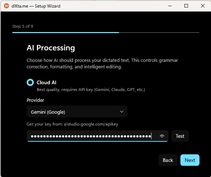Click the Setup Wizard title bar text
Image resolution: width=211 pixels, height=177 pixels.
pyautogui.click(x=36, y=6)
